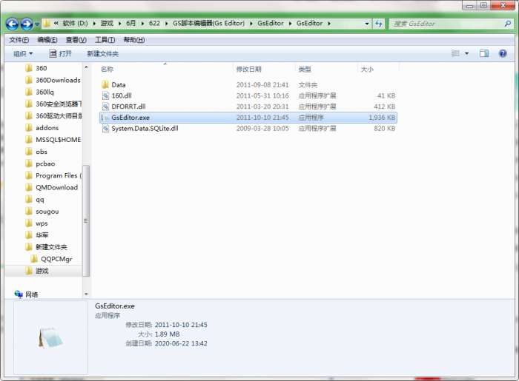Open recent locations dropdown beside Forward arrow
This screenshot has height=381, width=519.
click(x=37, y=24)
